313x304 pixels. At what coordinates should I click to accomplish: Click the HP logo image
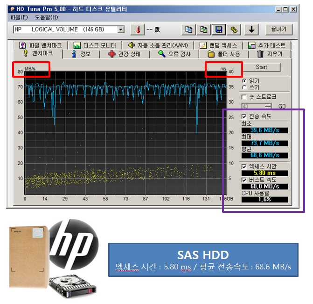click(74, 244)
